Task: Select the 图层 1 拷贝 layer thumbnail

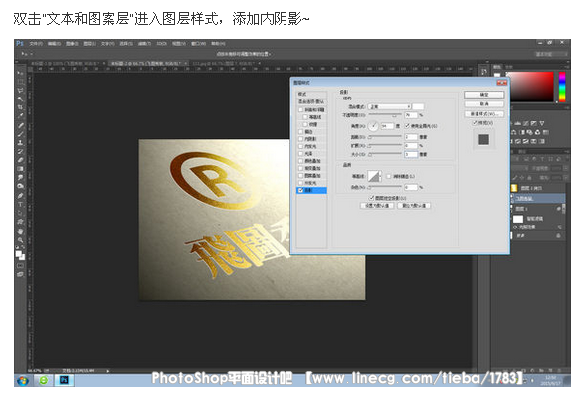Action: pyautogui.click(x=514, y=188)
